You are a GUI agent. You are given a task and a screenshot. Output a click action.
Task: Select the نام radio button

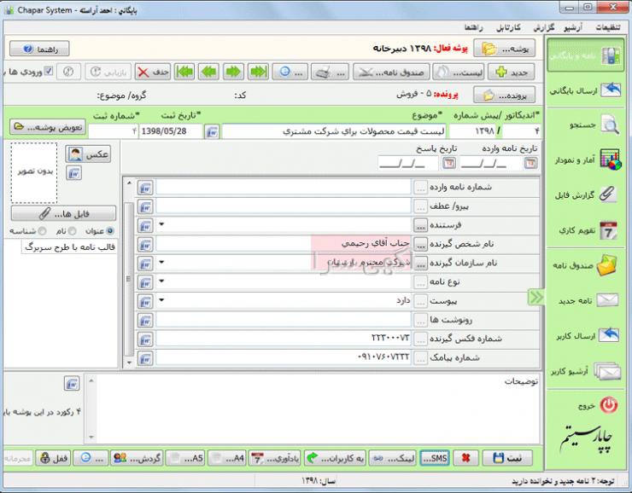click(73, 230)
